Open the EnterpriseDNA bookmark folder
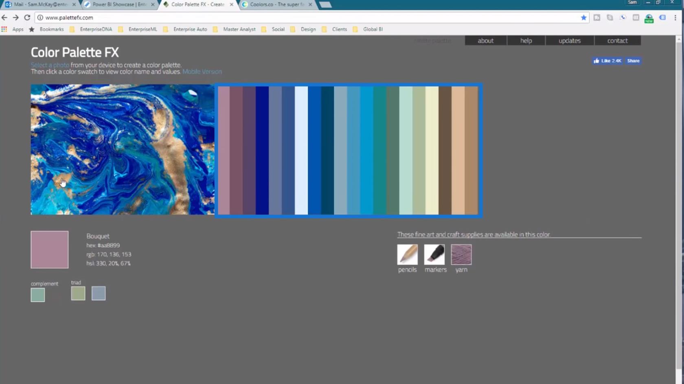 click(91, 29)
